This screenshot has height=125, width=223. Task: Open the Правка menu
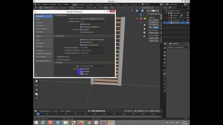(x=45, y=5)
